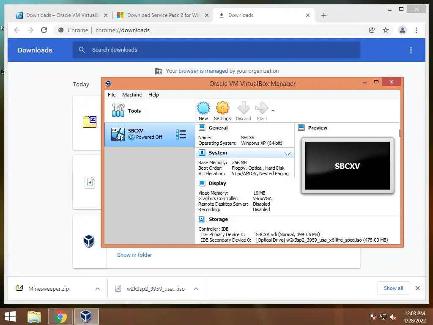
Task: Click the Preview panel icon
Action: coord(301,128)
